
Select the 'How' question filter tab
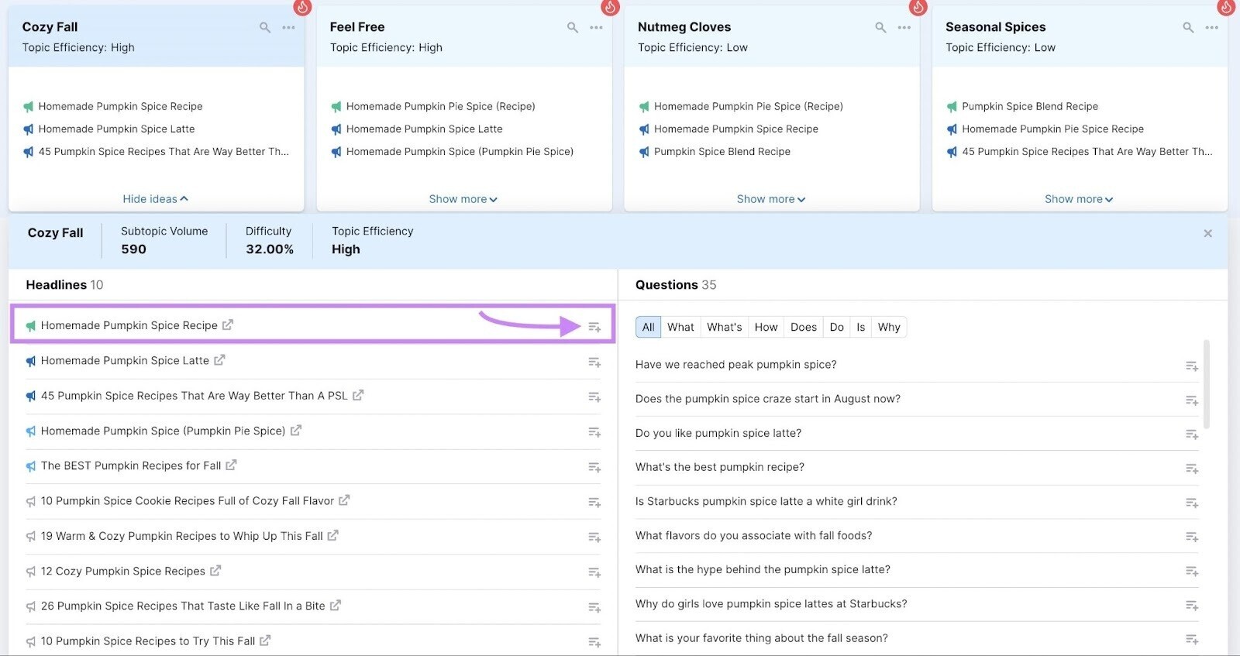click(766, 327)
